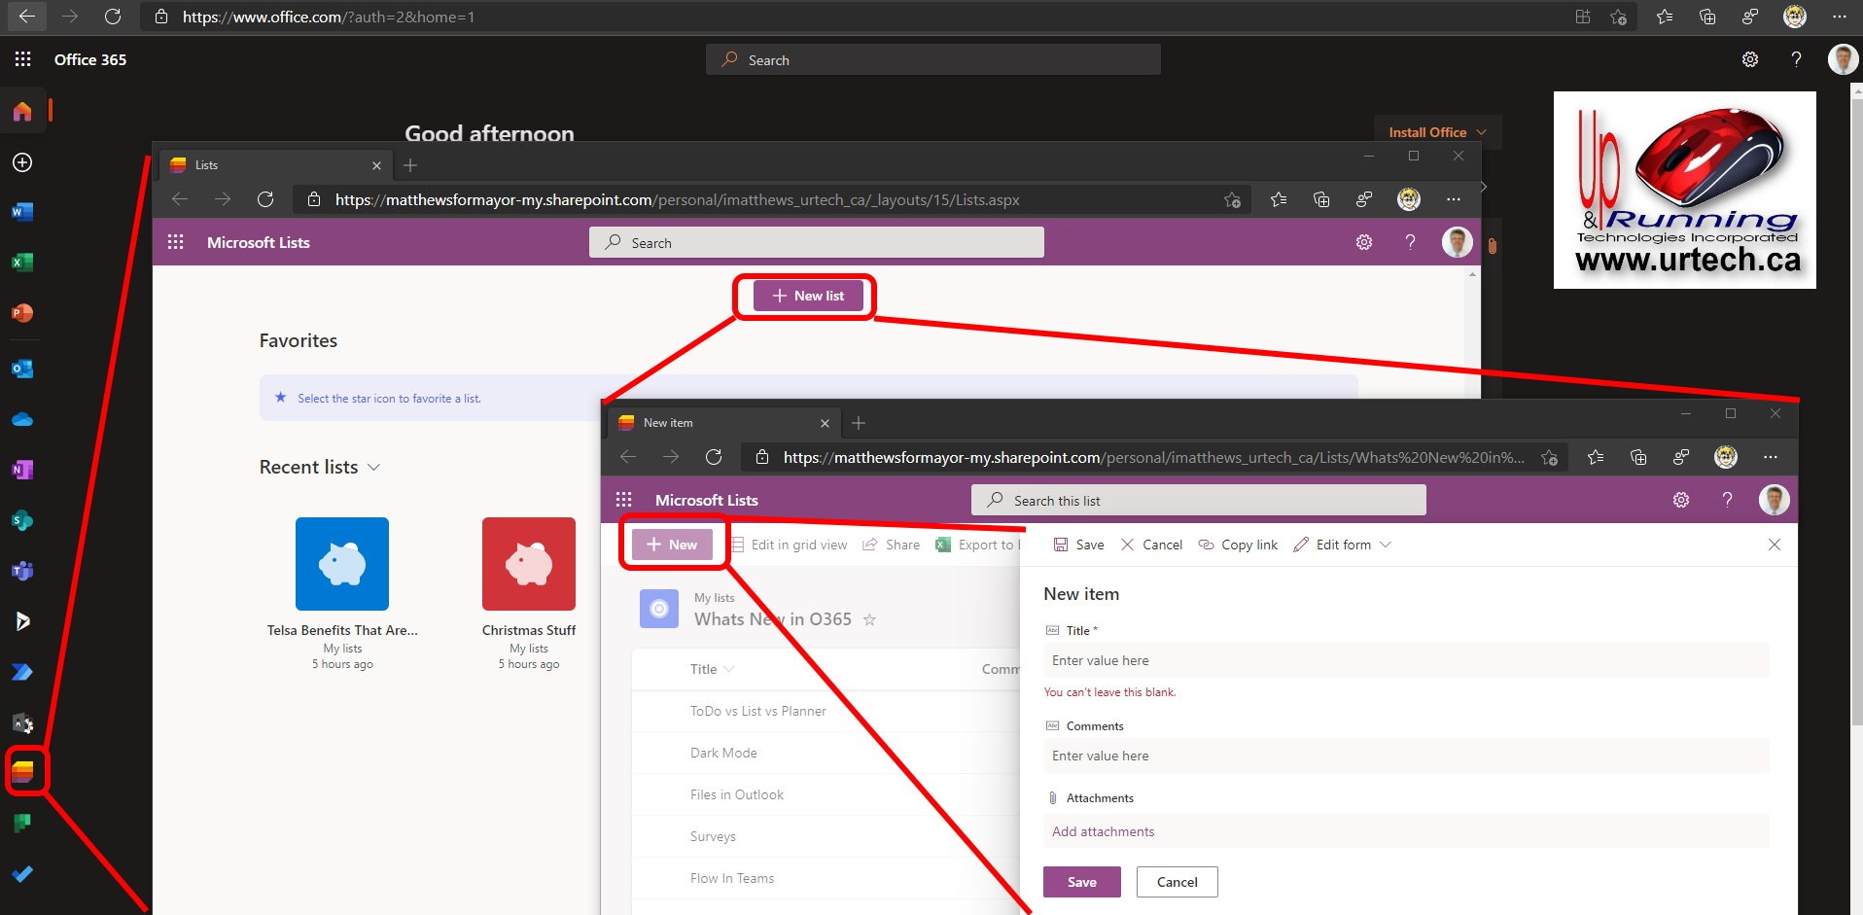Expand the Install Office menu
Image resolution: width=1863 pixels, height=915 pixels.
point(1437,132)
